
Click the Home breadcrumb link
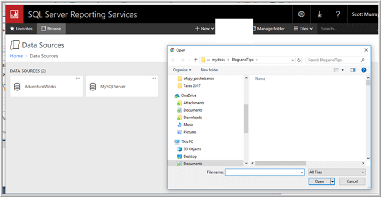(x=16, y=56)
